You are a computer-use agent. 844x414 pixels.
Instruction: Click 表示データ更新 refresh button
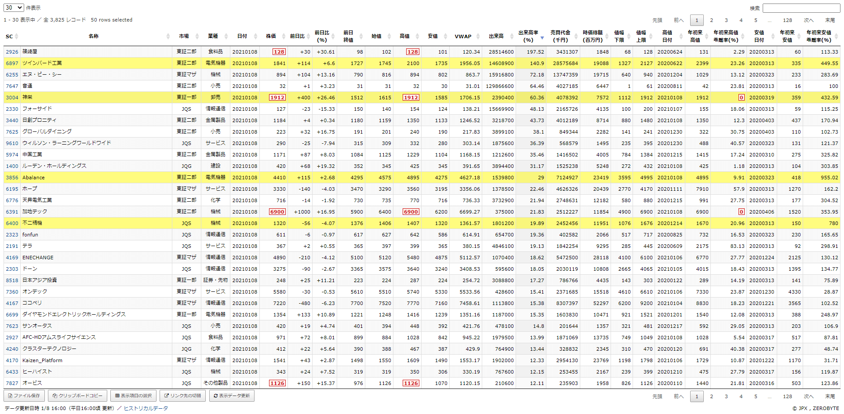pyautogui.click(x=232, y=396)
